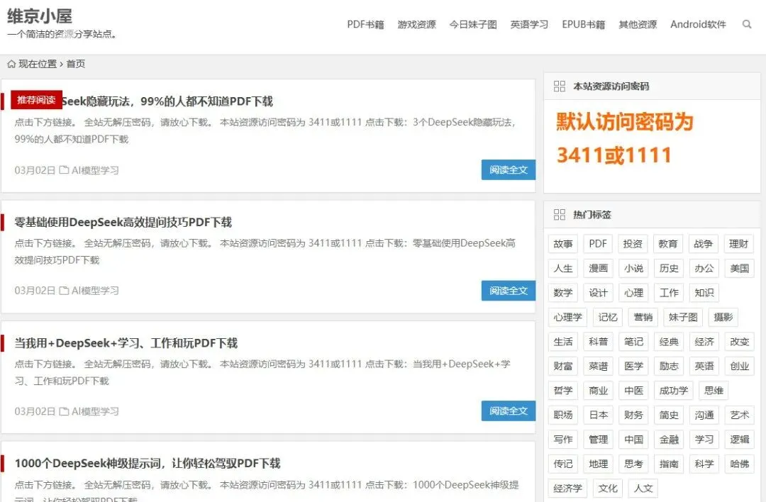
Task: Select the 营销 tag
Action: coord(643,318)
